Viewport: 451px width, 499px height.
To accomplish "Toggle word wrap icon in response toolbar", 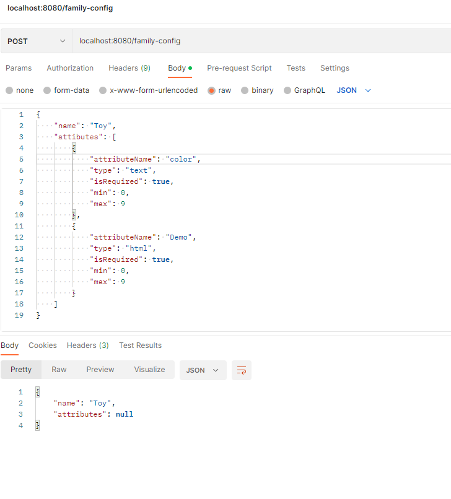I will point(242,370).
